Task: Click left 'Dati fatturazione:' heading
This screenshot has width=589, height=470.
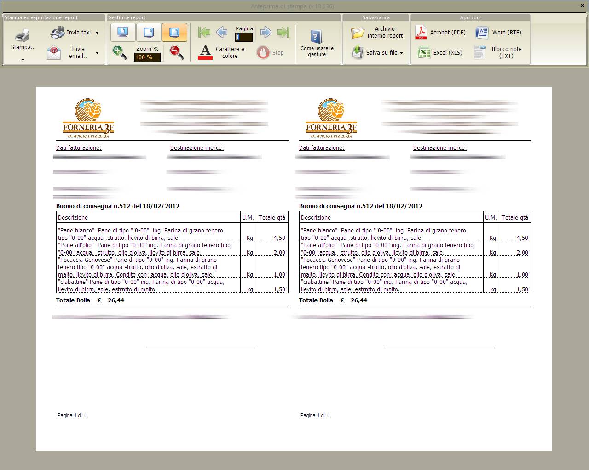Action: (79, 148)
